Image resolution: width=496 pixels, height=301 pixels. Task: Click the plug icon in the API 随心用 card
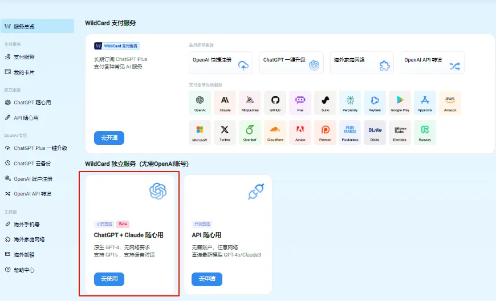(x=256, y=192)
